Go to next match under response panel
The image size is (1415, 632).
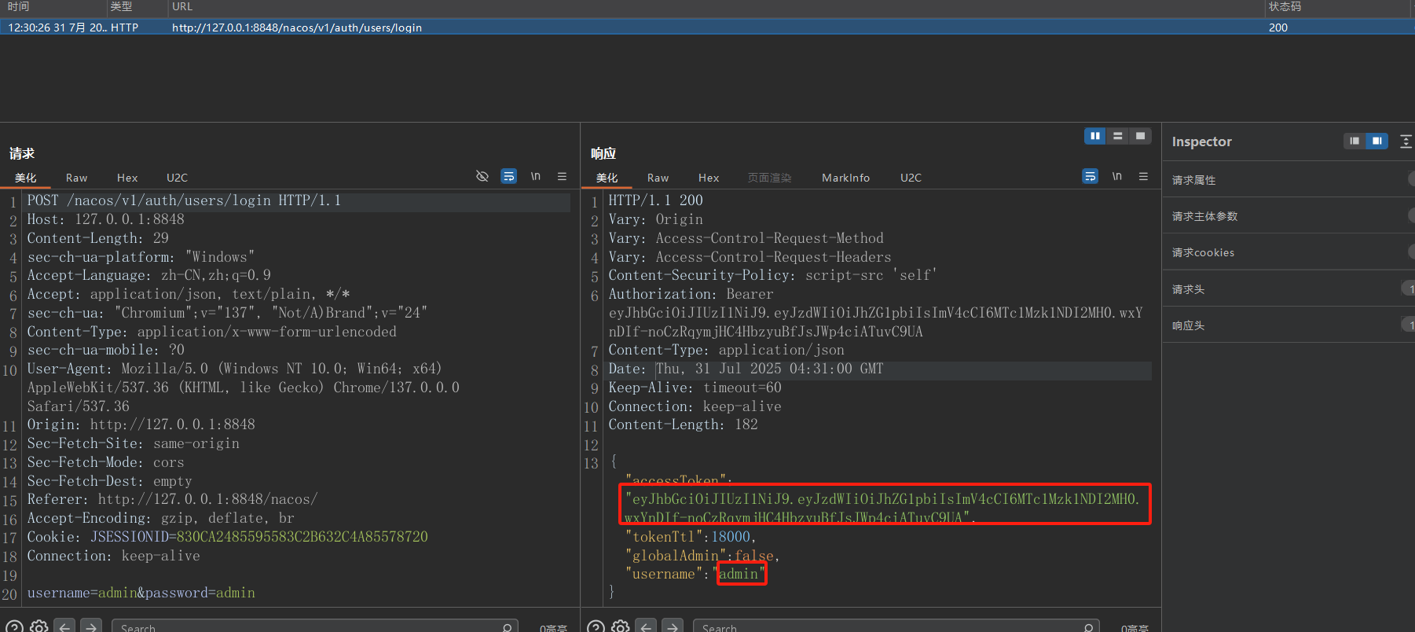(673, 627)
